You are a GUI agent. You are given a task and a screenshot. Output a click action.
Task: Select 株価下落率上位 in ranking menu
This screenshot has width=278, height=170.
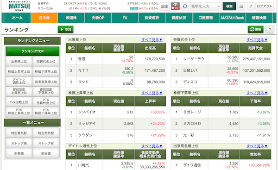pyautogui.click(x=46, y=72)
